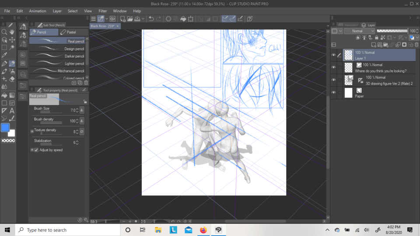Viewport: 420px width, 236px height.
Task: Click the layer opacity slider
Action: point(392,31)
